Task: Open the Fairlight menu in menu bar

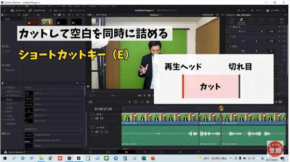Action: click(92, 6)
